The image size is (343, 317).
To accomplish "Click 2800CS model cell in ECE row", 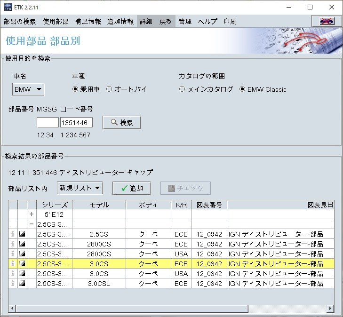I will tap(99, 244).
